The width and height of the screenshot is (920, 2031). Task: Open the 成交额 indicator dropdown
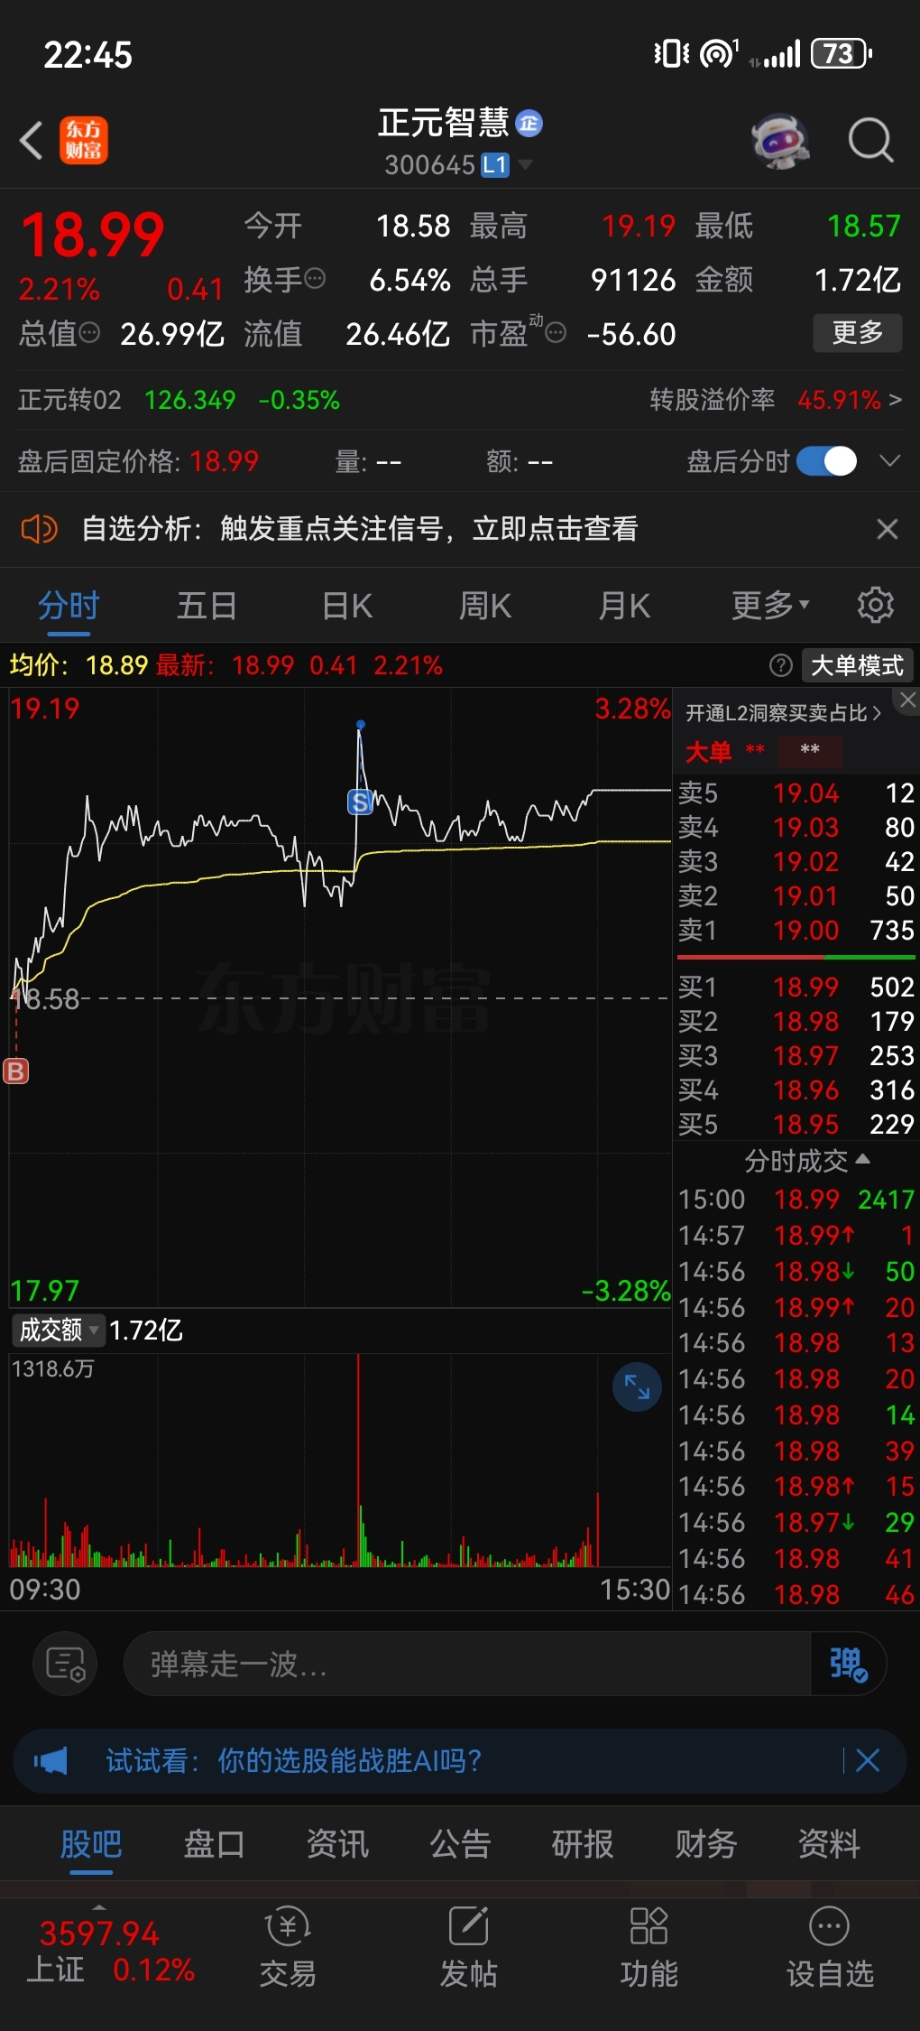[59, 1330]
